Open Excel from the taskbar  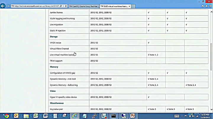point(36,116)
